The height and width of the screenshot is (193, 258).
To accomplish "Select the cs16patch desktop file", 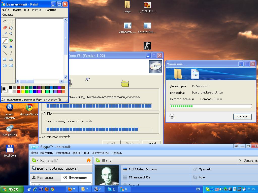I will (x=127, y=28).
